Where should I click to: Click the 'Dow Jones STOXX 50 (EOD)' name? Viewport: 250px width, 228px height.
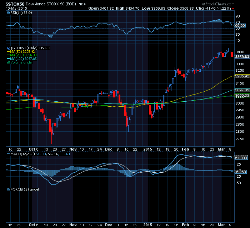point(51,4)
